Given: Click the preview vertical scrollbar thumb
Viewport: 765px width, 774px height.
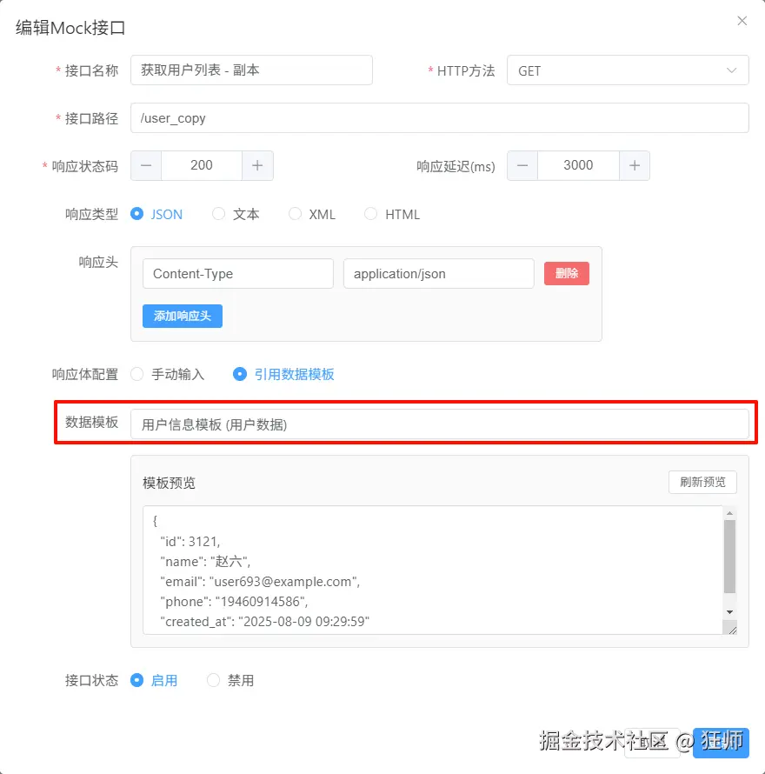Looking at the screenshot, I should click(x=729, y=557).
